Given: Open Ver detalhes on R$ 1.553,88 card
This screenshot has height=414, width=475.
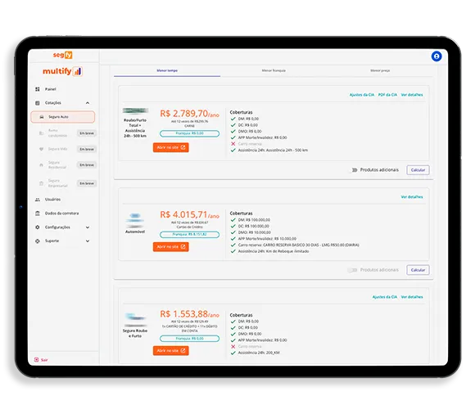Looking at the screenshot, I should (x=412, y=297).
